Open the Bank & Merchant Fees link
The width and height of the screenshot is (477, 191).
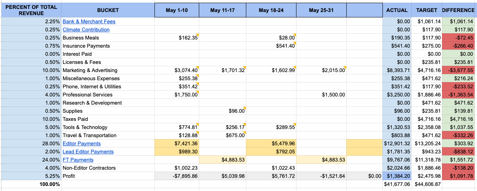89,21
